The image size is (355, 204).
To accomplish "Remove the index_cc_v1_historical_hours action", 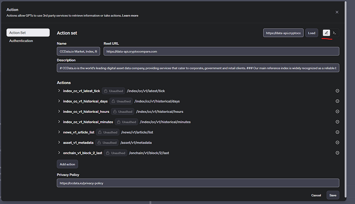I will coord(337,112).
